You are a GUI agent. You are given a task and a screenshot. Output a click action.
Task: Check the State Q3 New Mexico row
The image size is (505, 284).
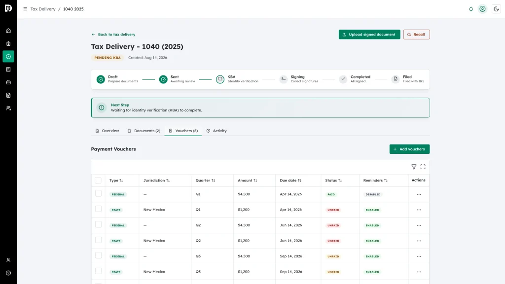(98, 271)
